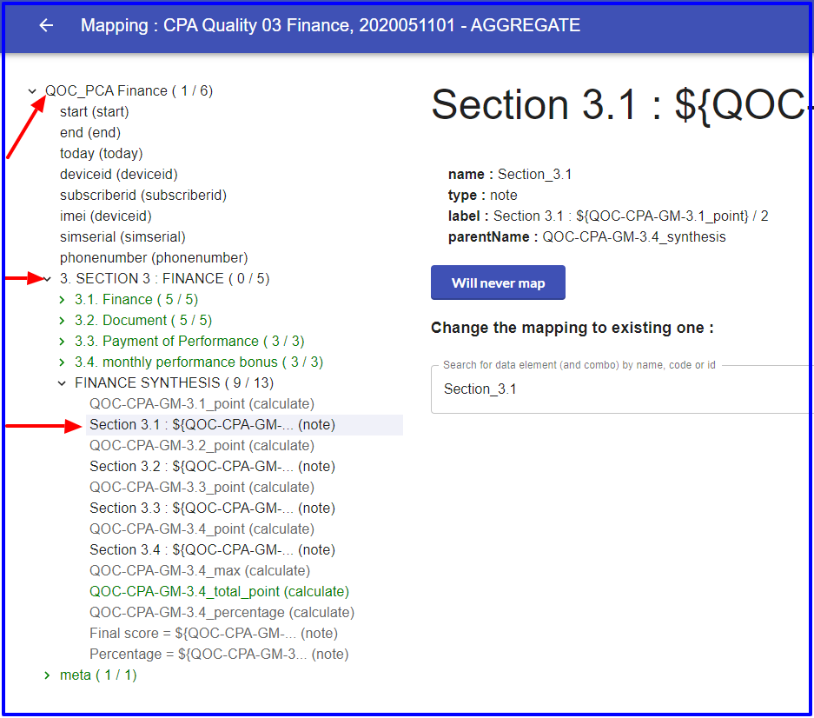Select Section 3.2 note item

point(212,467)
